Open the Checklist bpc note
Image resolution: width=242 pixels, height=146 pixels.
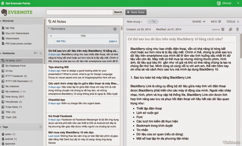pos(83,105)
